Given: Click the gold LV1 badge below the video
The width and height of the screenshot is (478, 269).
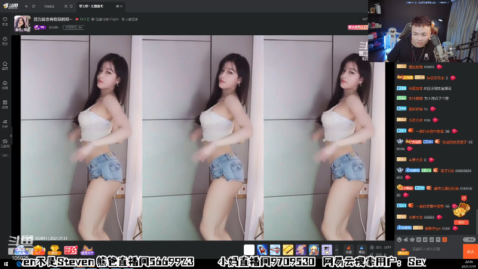Looking at the screenshot, I should tap(39, 250).
